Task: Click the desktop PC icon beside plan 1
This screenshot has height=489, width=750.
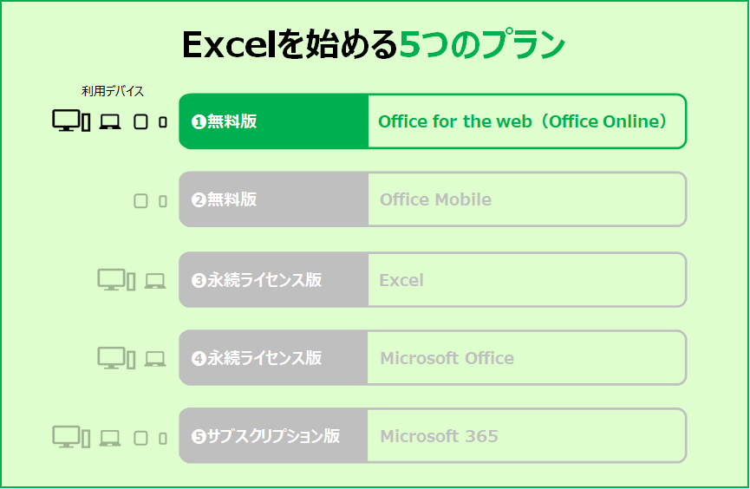Action: (71, 121)
